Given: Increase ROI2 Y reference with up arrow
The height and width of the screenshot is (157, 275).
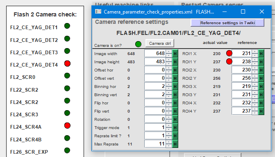Looking at the screenshot, I should pos(255,76).
